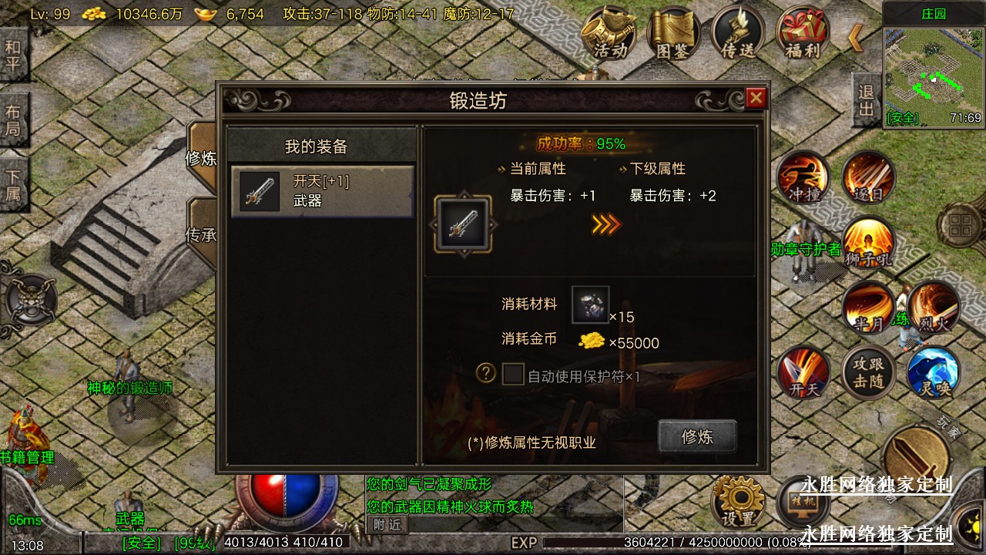The image size is (986, 555).
Task: Toggle the 和平 attack mode button
Action: [x=13, y=55]
